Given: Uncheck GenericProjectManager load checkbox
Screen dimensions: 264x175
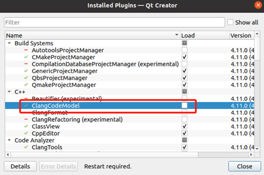Looking at the screenshot, I should click(184, 71).
